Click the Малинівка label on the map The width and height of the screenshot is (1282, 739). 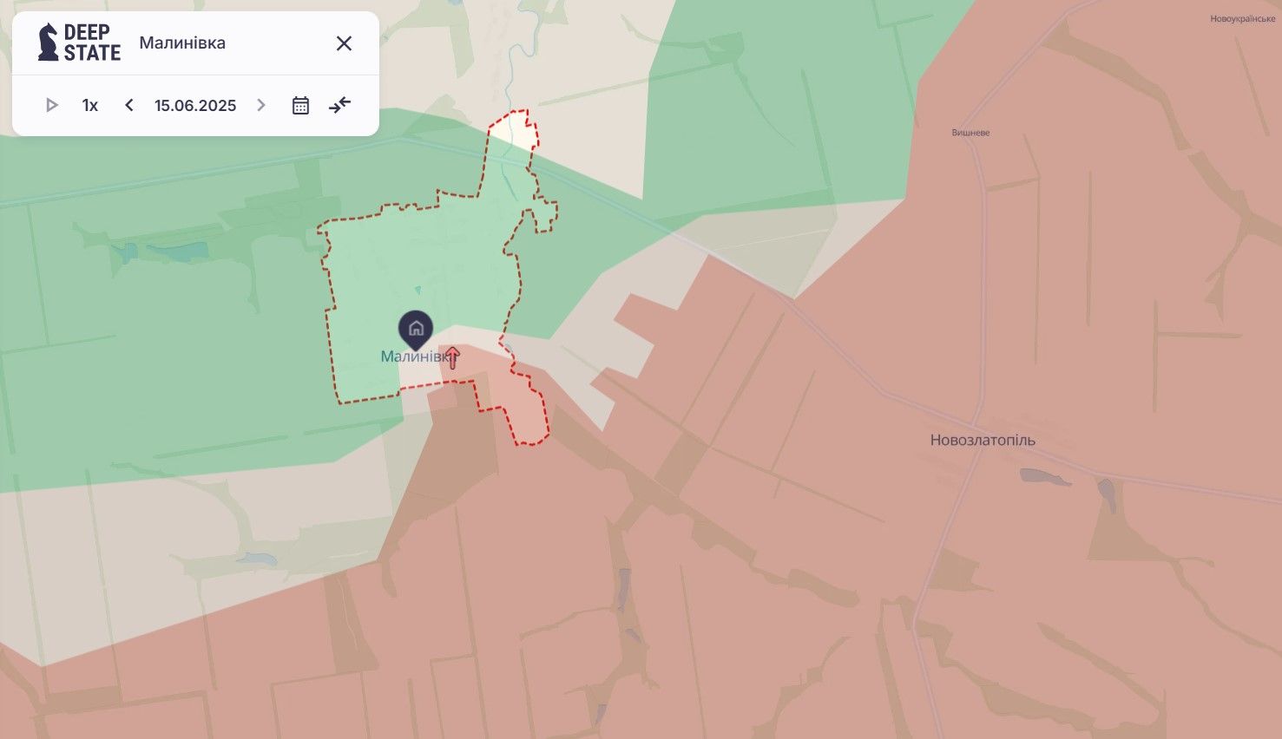pyautogui.click(x=408, y=356)
